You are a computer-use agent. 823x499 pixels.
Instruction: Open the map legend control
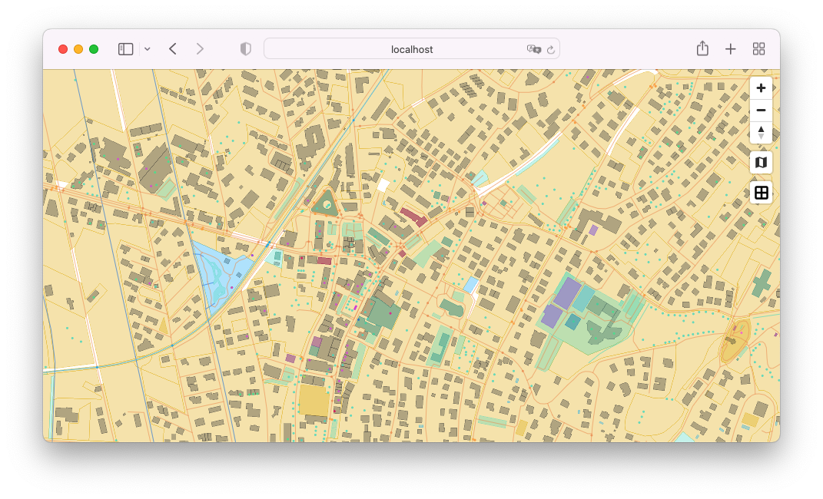tap(761, 162)
